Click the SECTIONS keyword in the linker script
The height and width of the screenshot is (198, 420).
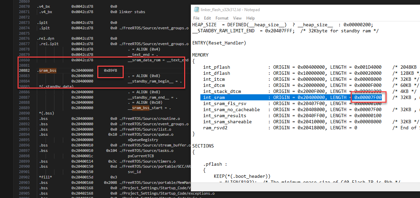coord(202,146)
